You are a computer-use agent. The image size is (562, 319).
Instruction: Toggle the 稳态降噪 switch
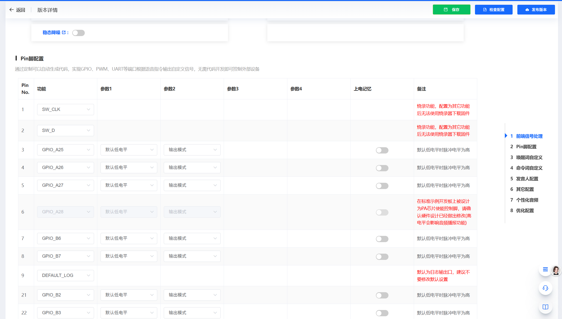78,33
